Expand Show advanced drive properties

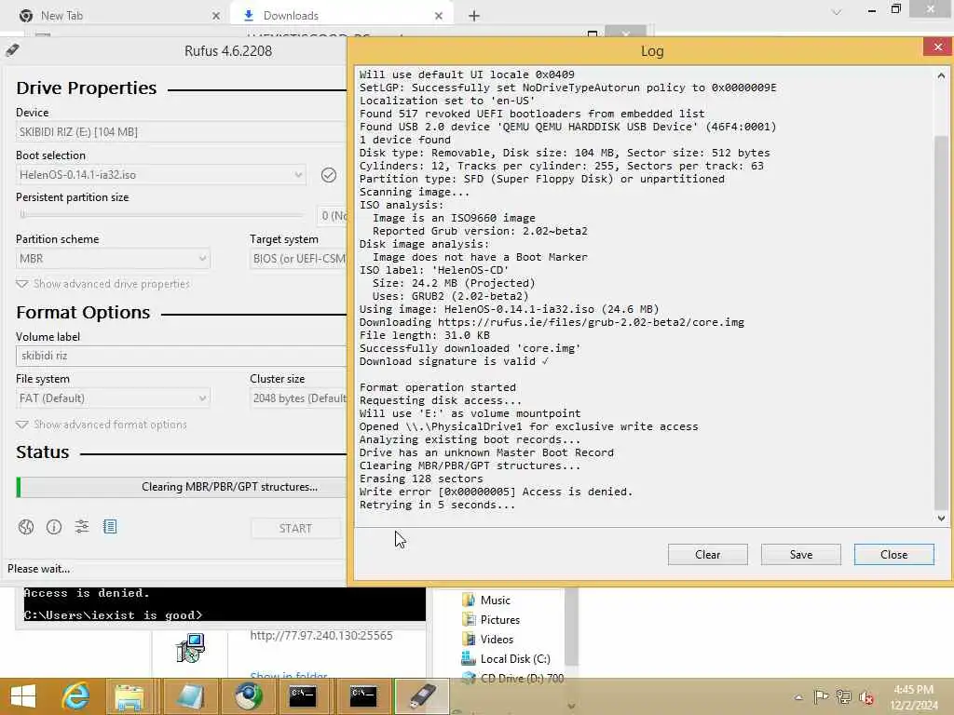tap(103, 284)
